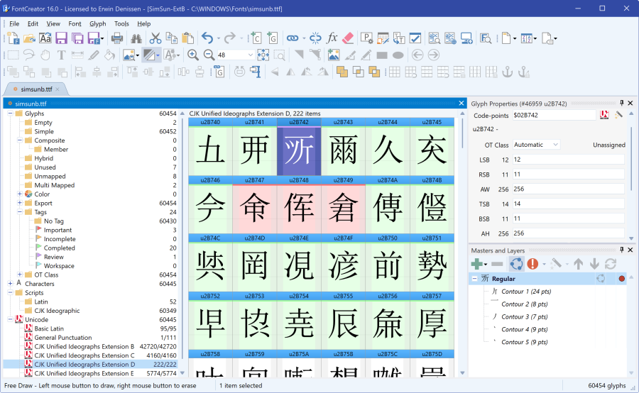
Task: Click the Test Font monitor icon
Action: coord(466,38)
